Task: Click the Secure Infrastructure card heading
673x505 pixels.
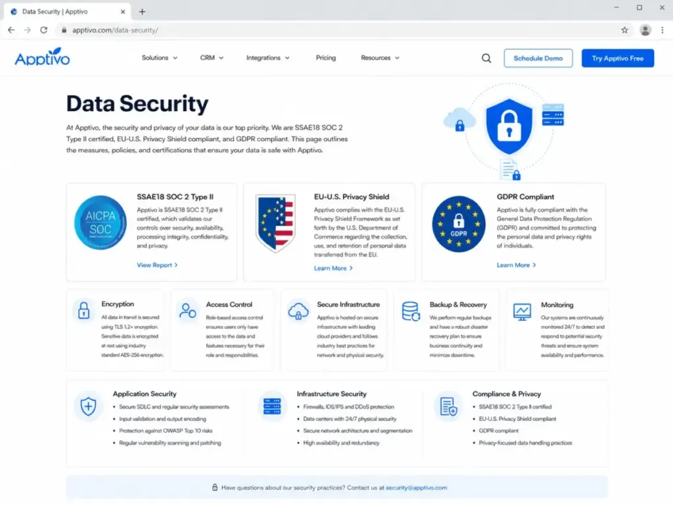Action: [x=348, y=304]
